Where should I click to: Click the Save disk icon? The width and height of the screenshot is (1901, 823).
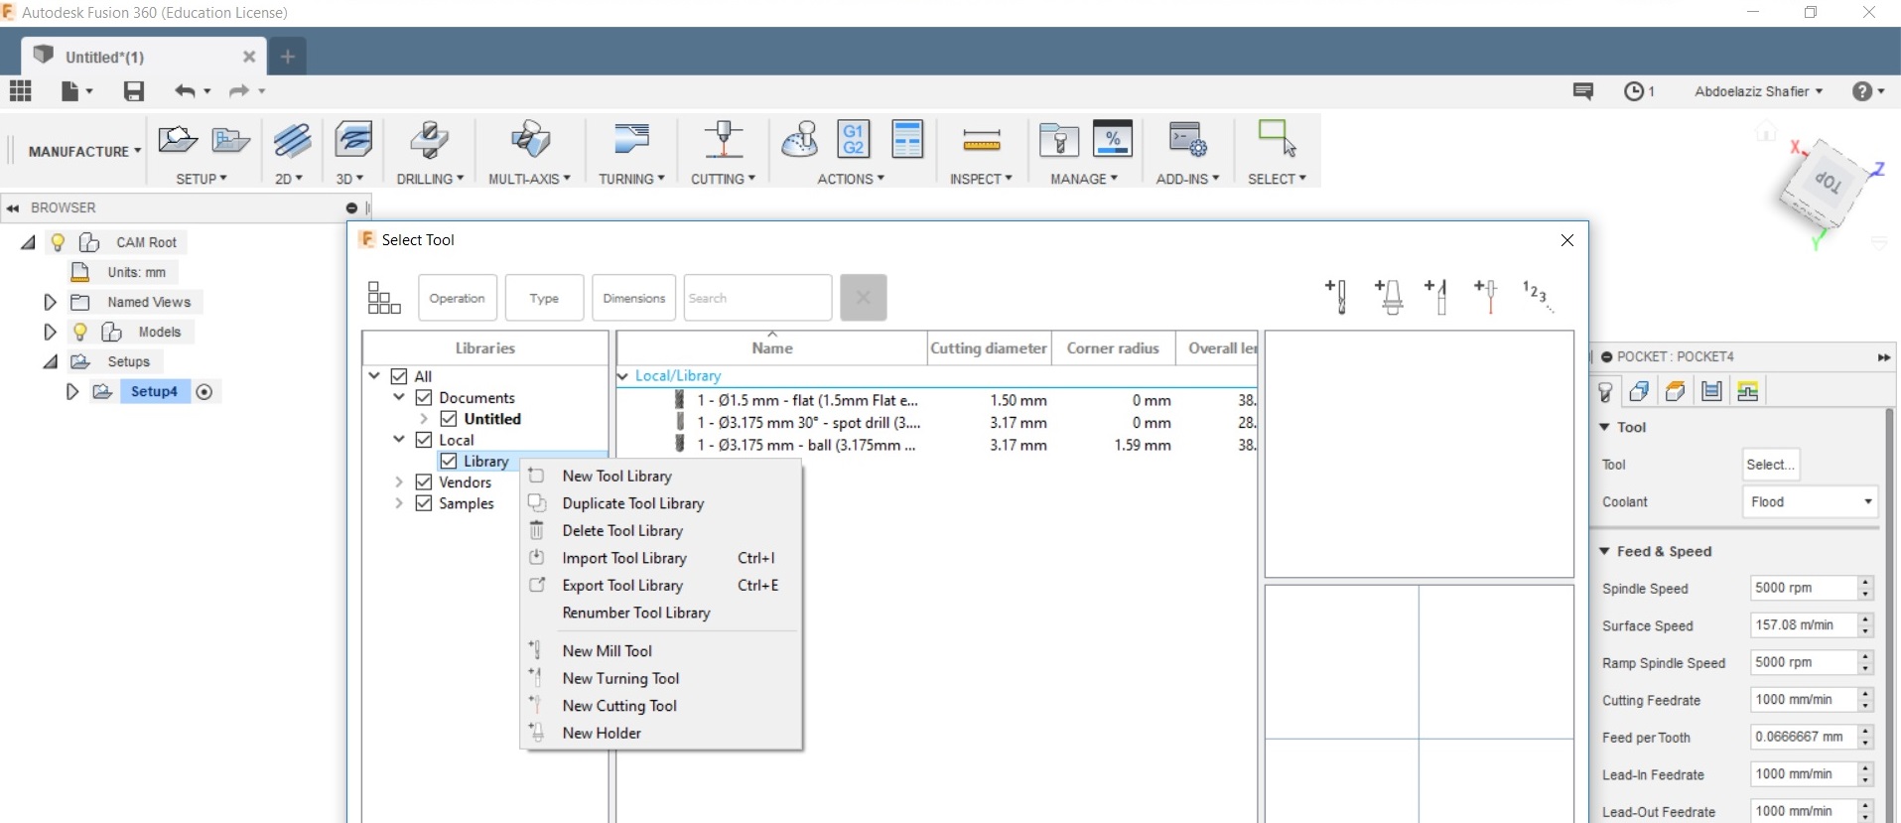(x=134, y=91)
